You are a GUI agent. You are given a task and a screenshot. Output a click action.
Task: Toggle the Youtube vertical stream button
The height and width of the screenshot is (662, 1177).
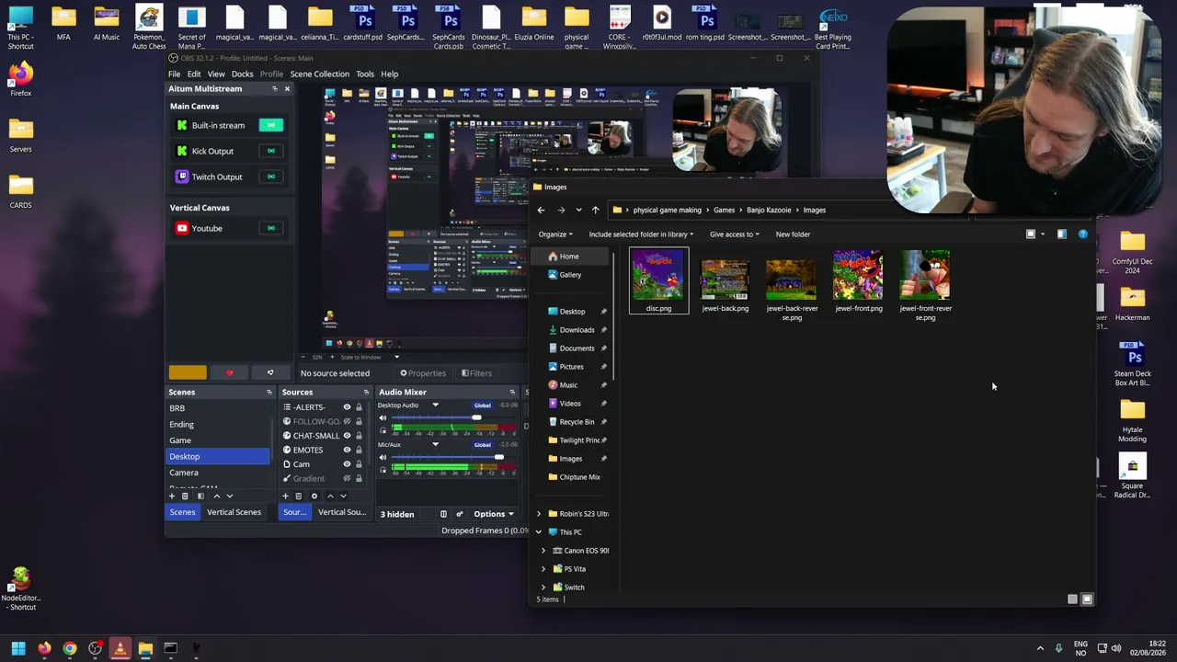click(270, 228)
